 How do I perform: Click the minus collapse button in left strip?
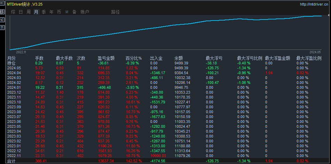2,3
